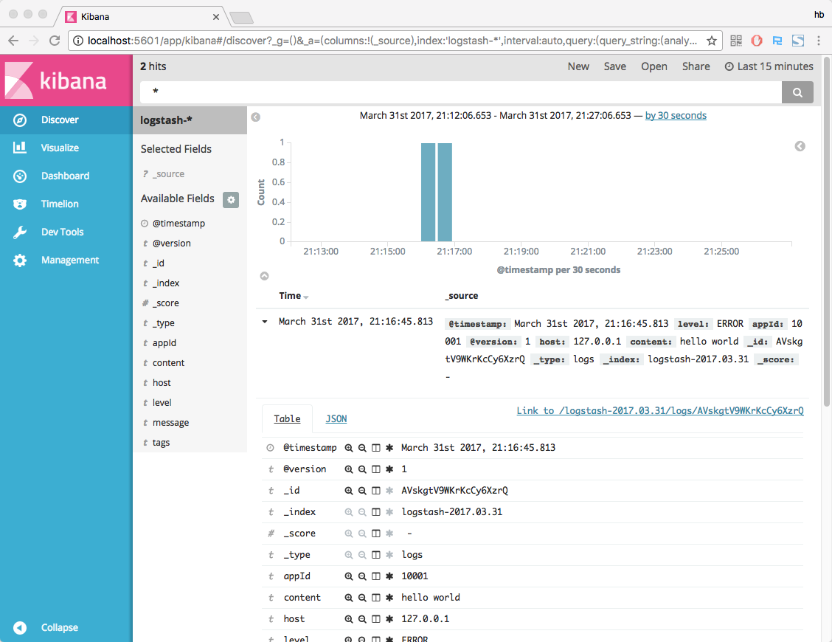Screen dimensions: 832x642
Task: Toggle host column in table
Action: (375, 619)
